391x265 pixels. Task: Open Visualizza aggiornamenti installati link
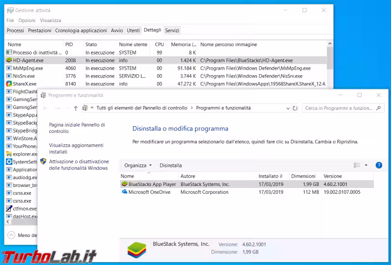76,148
